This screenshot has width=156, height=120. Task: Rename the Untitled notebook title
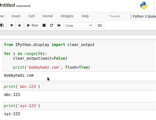[8, 5]
